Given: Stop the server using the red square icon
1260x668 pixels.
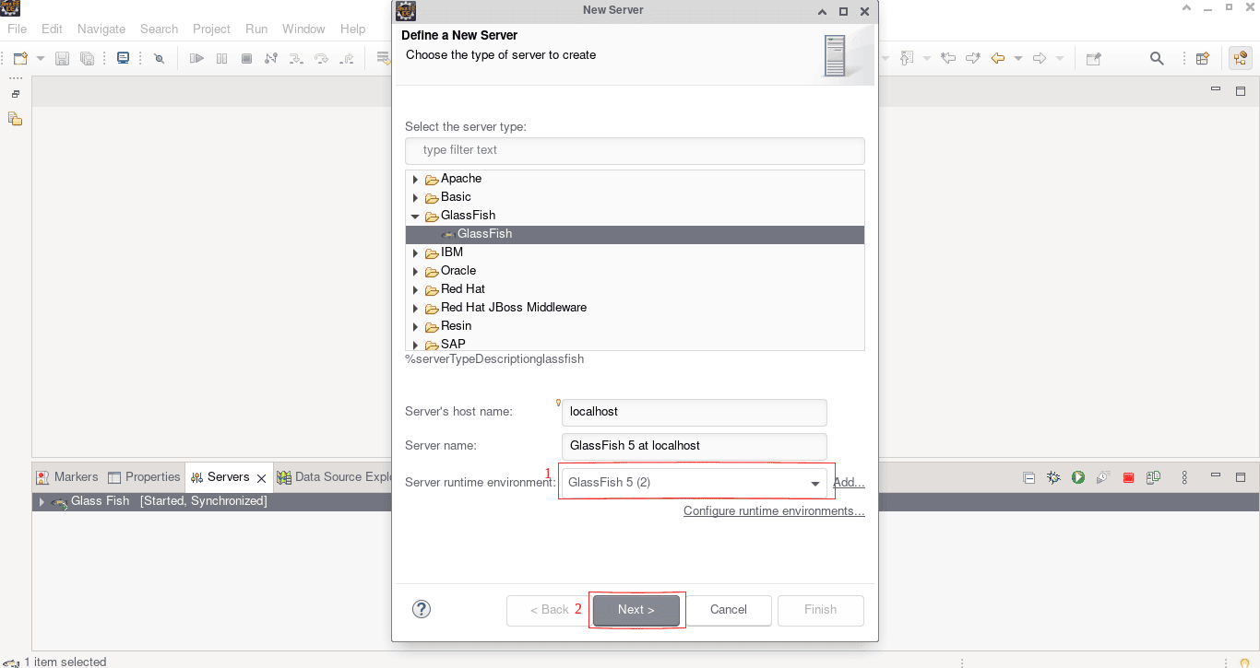Looking at the screenshot, I should pos(1127,476).
